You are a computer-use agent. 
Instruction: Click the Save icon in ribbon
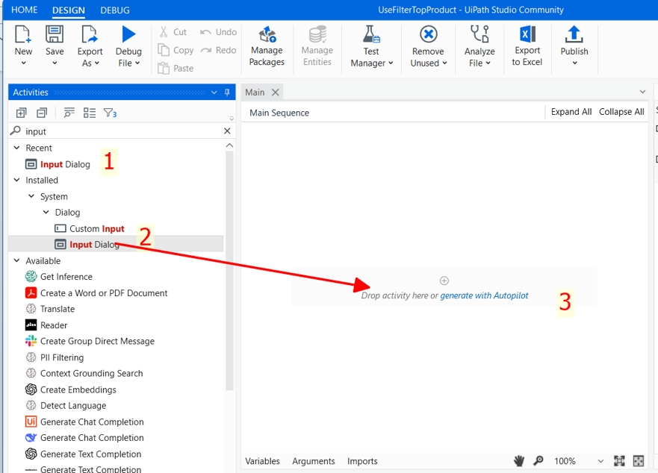pos(55,34)
